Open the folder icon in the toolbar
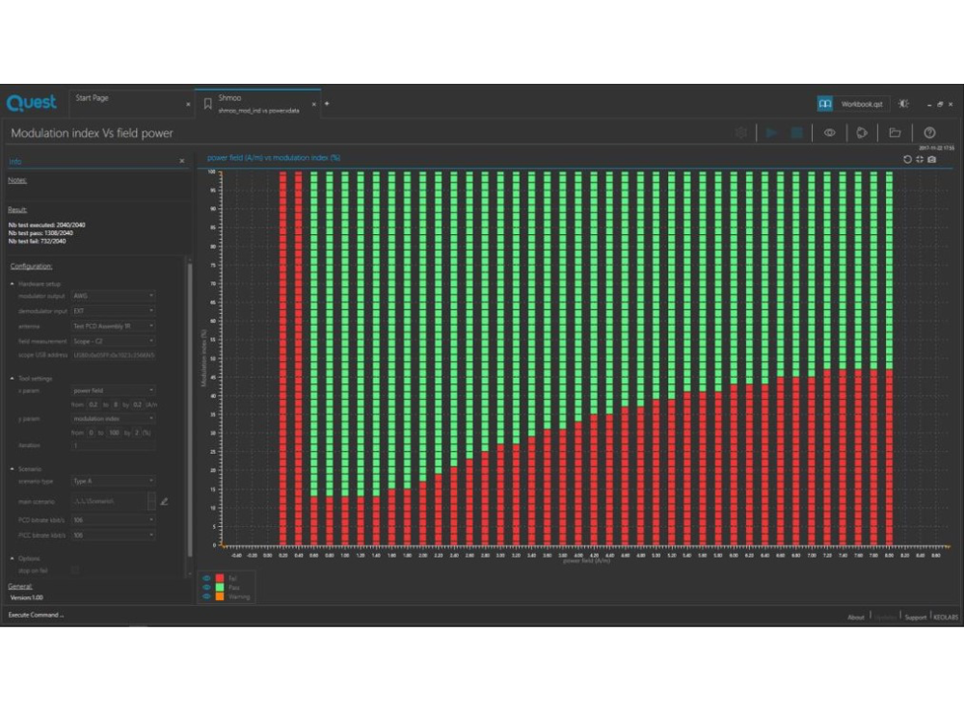Viewport: 964px width, 712px height. tap(895, 133)
